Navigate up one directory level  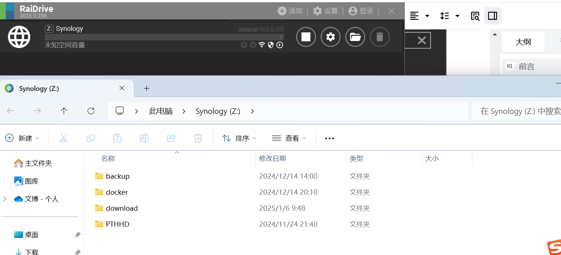(x=64, y=111)
